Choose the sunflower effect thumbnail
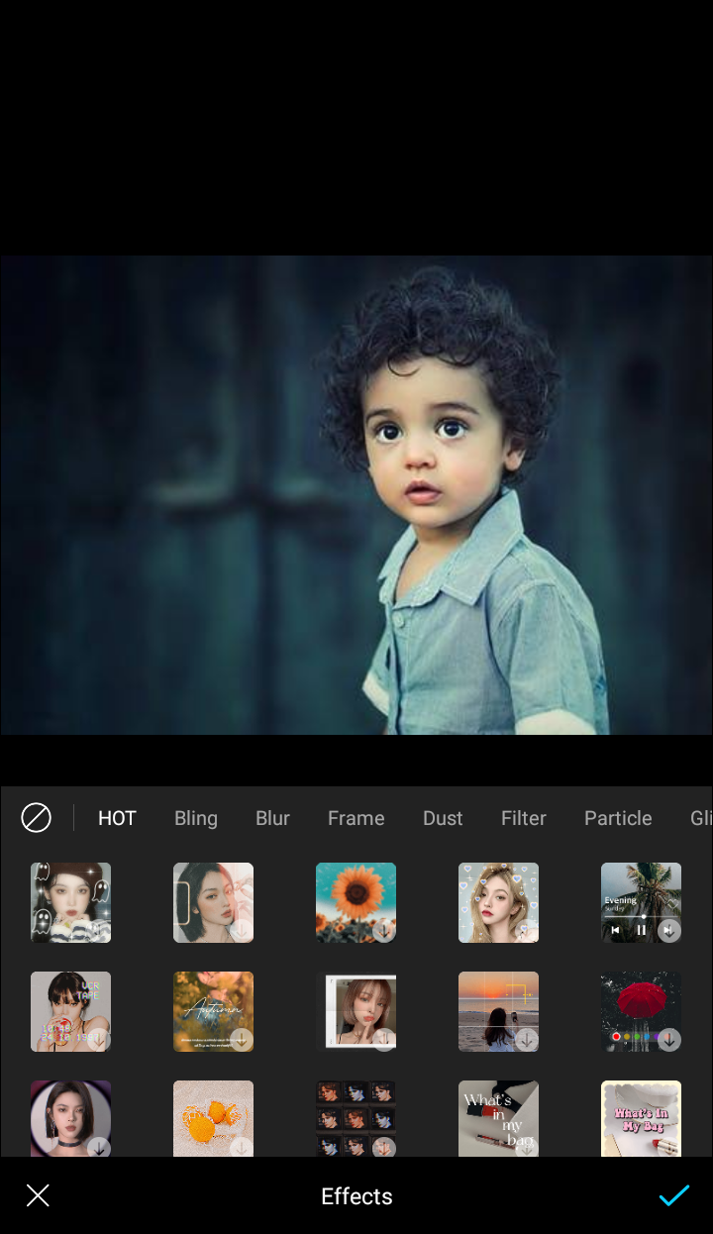Viewport: 713px width, 1234px height. (356, 902)
